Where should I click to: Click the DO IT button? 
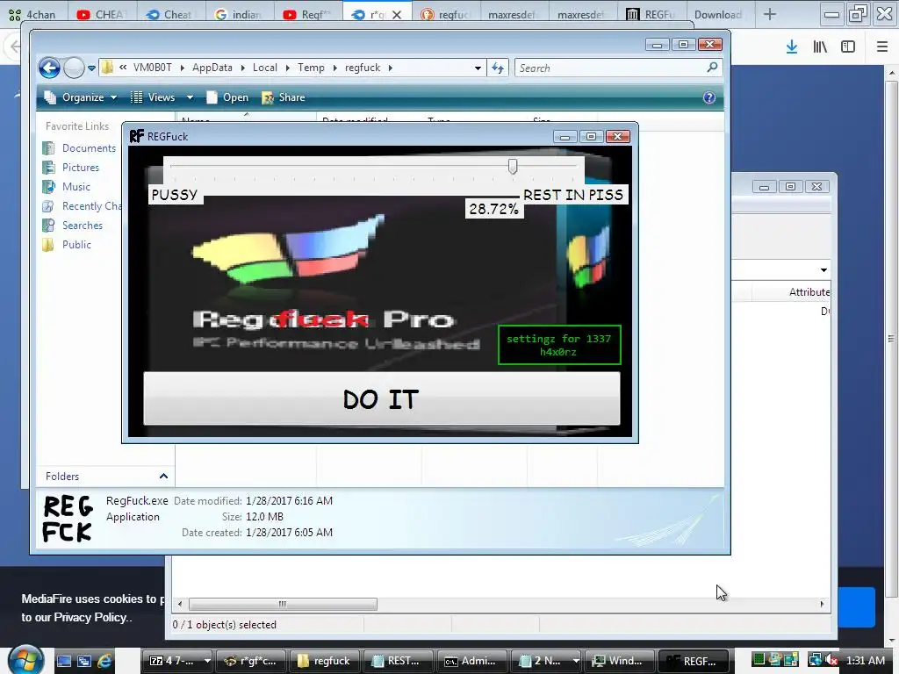pos(381,399)
